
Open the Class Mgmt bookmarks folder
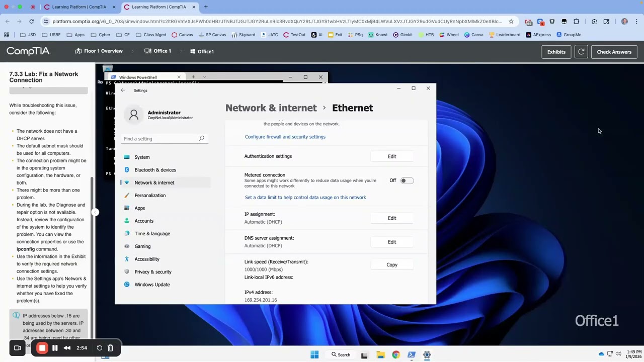pos(151,35)
